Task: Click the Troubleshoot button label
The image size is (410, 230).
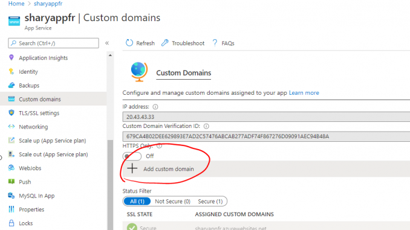Action: click(188, 43)
